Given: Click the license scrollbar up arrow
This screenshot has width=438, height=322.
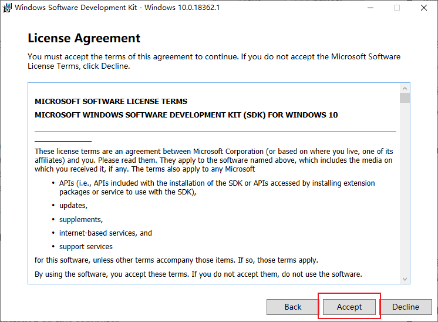Looking at the screenshot, I should pos(405,88).
